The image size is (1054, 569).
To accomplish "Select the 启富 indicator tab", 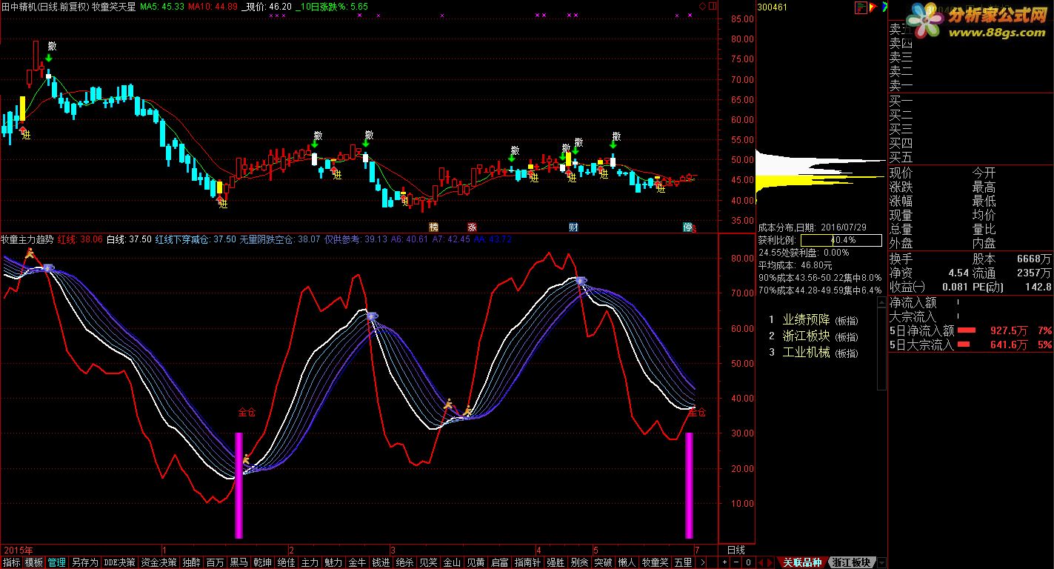I will 499,562.
